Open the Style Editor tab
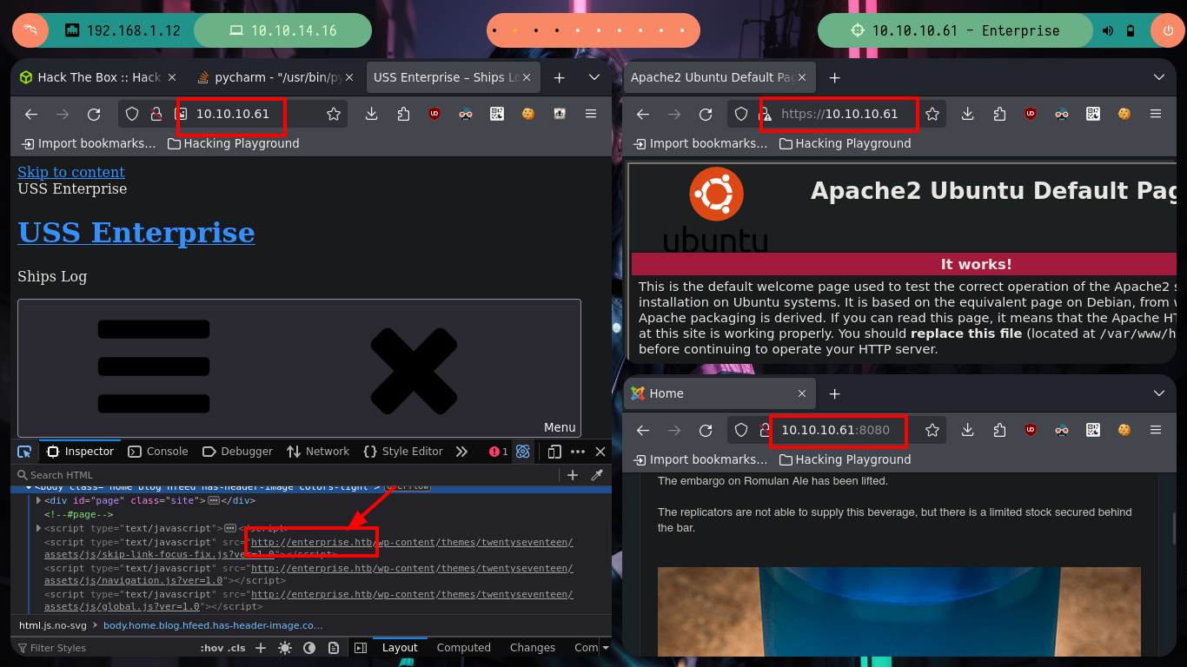The height and width of the screenshot is (667, 1187). [403, 452]
